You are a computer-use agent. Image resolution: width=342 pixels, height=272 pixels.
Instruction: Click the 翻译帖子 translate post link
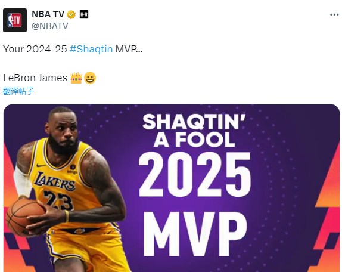point(18,91)
